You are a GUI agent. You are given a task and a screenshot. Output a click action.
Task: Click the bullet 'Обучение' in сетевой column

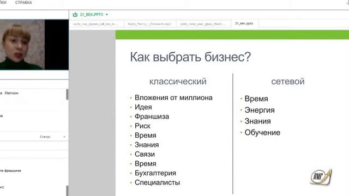pos(262,132)
